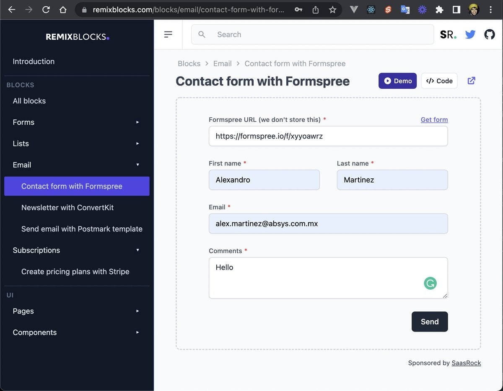503x391 pixels.
Task: Open the SaasRock SR logo link
Action: click(448, 35)
